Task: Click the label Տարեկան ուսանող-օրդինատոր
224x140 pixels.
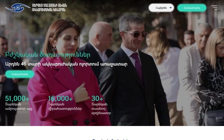Action: tap(101, 108)
